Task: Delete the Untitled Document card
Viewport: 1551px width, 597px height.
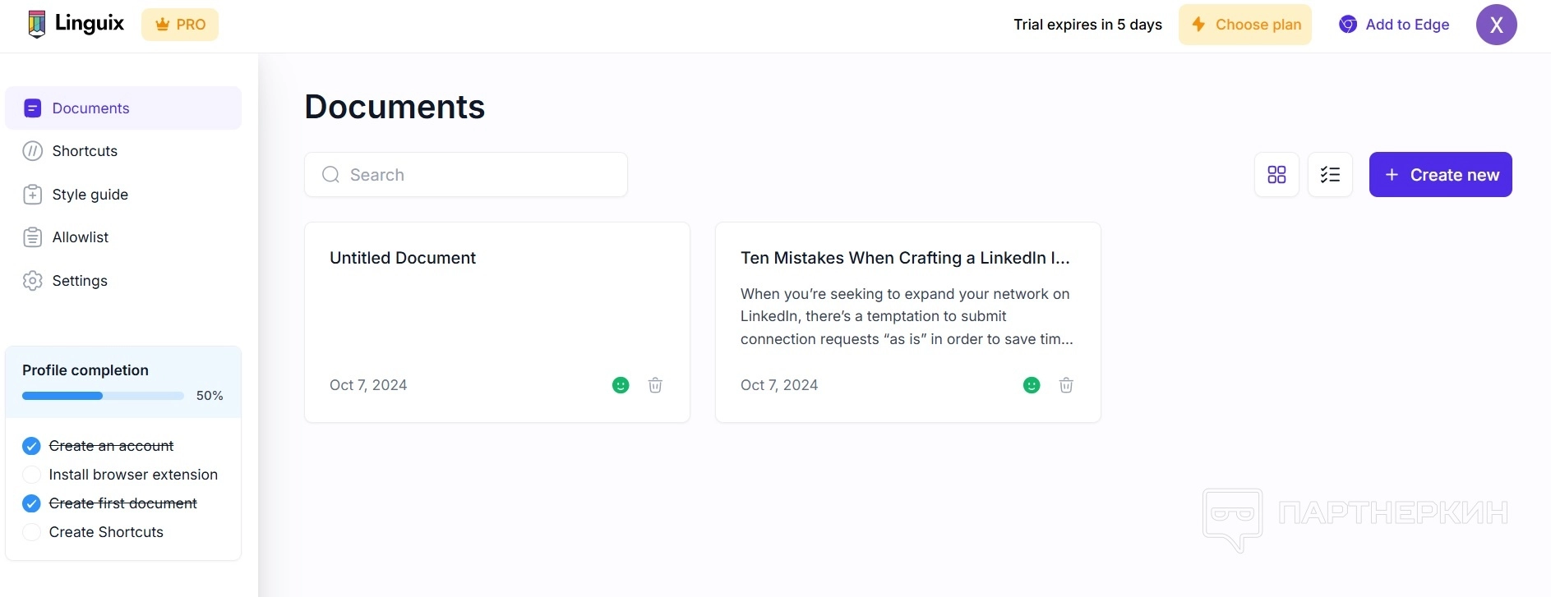Action: 655,385
